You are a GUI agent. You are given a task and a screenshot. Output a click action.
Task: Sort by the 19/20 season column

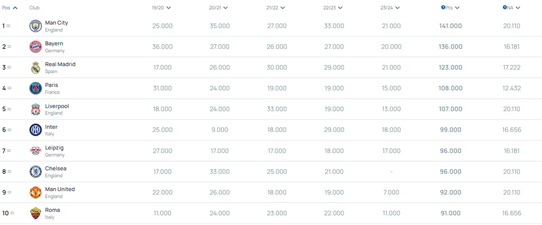[161, 8]
